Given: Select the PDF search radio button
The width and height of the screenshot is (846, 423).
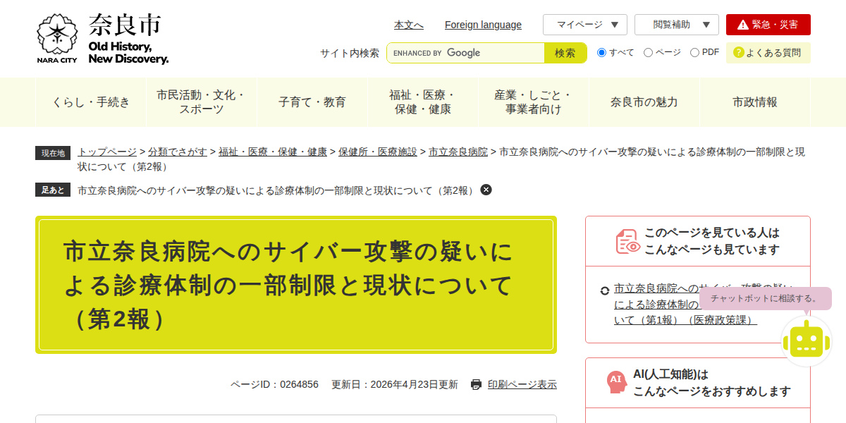Looking at the screenshot, I should tap(694, 52).
